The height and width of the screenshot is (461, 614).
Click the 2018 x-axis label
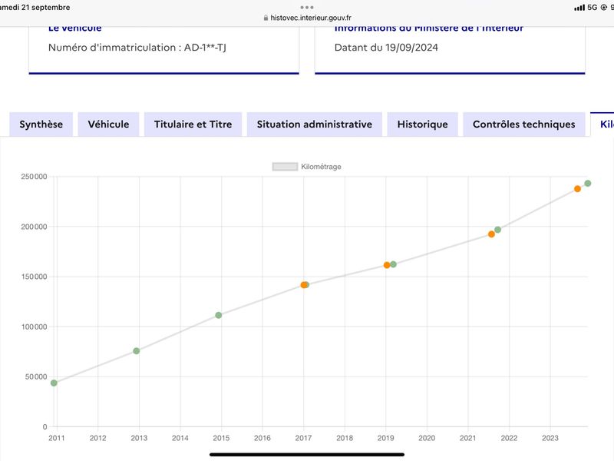click(345, 438)
